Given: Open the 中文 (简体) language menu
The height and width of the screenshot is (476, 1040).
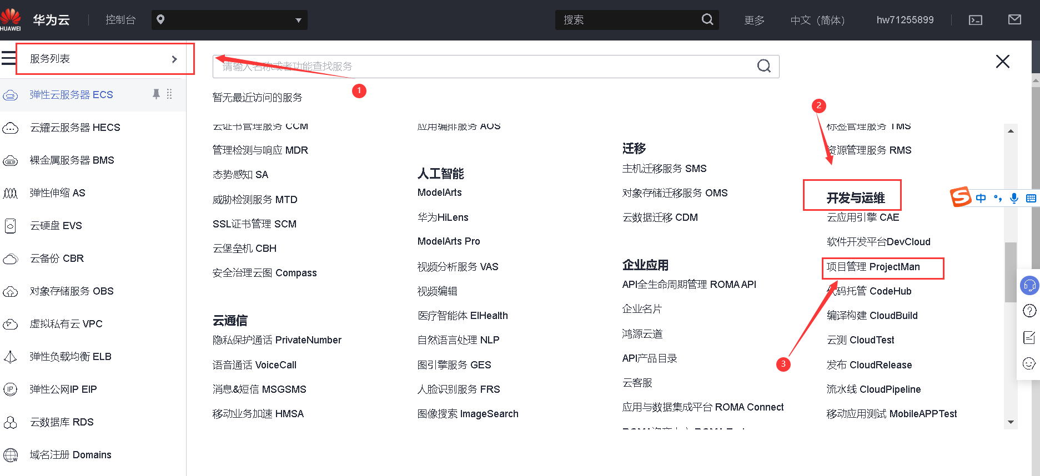Looking at the screenshot, I should tap(817, 20).
